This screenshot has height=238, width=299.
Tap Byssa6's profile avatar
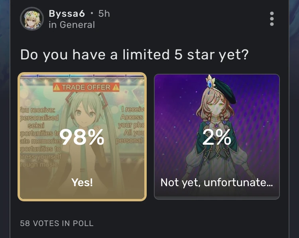tap(31, 19)
